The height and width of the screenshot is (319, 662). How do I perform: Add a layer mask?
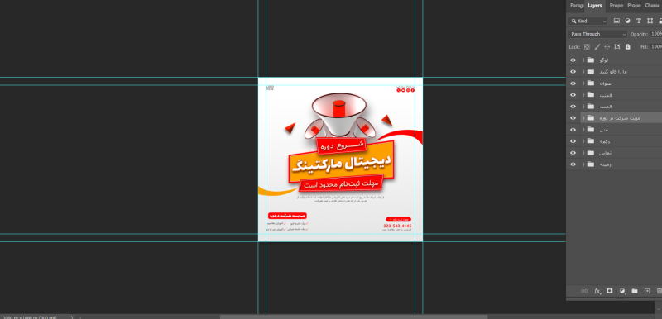[609, 291]
